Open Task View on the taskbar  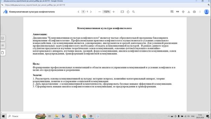pyautogui.click(x=50, y=116)
